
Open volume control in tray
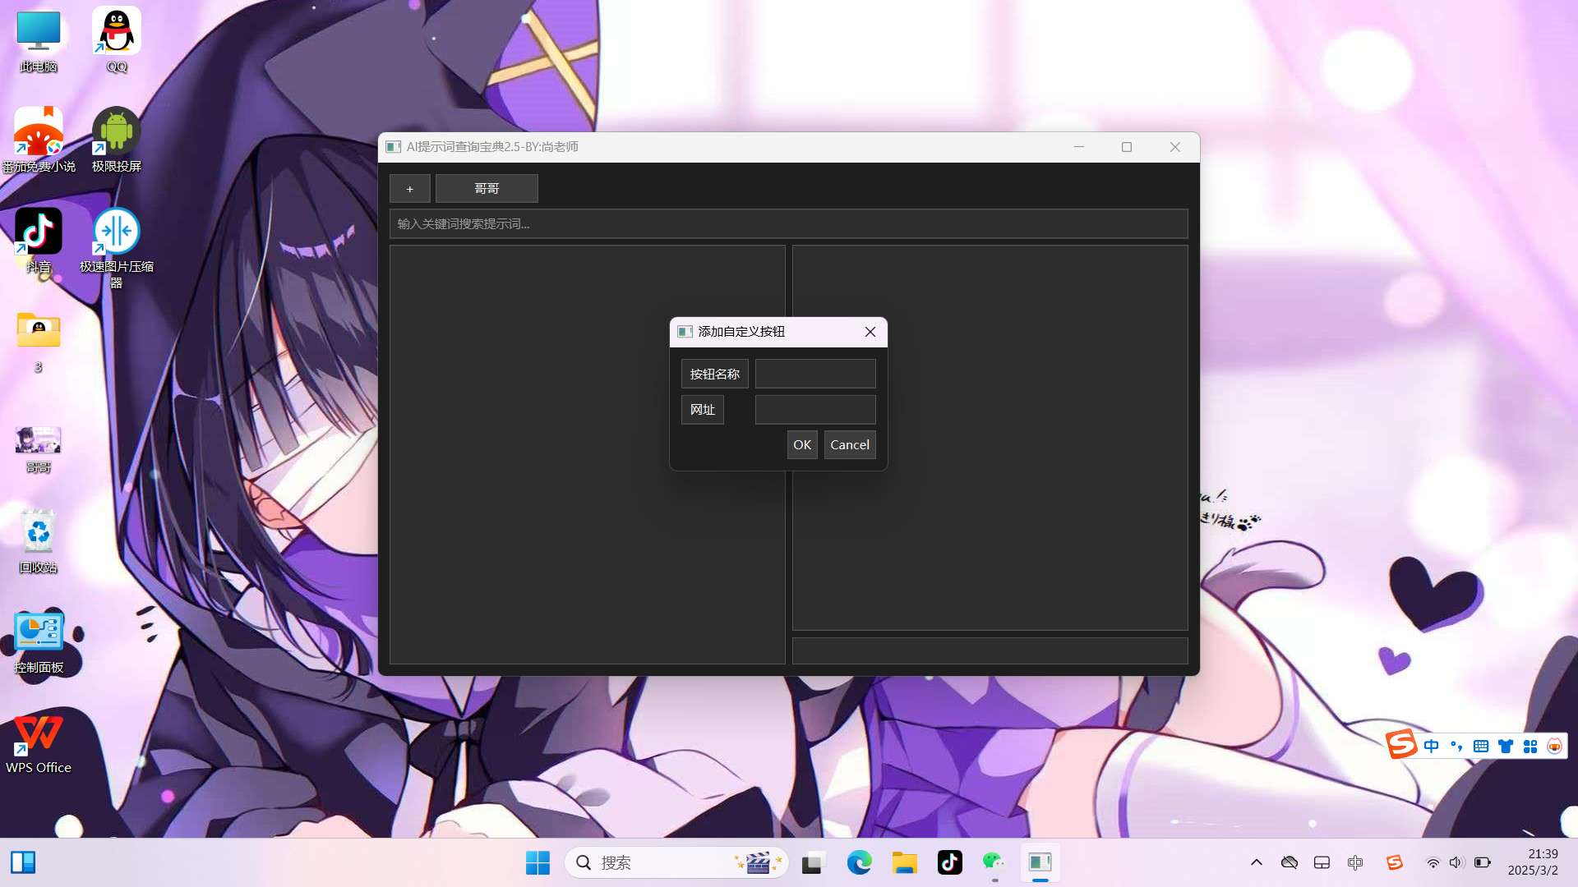pyautogui.click(x=1456, y=862)
